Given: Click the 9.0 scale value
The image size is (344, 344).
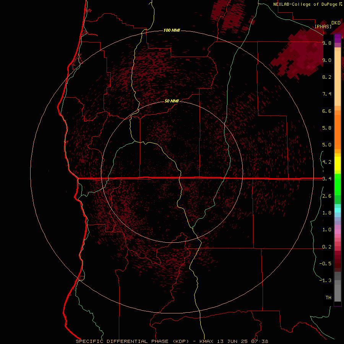Looking at the screenshot, I should pyautogui.click(x=327, y=60).
